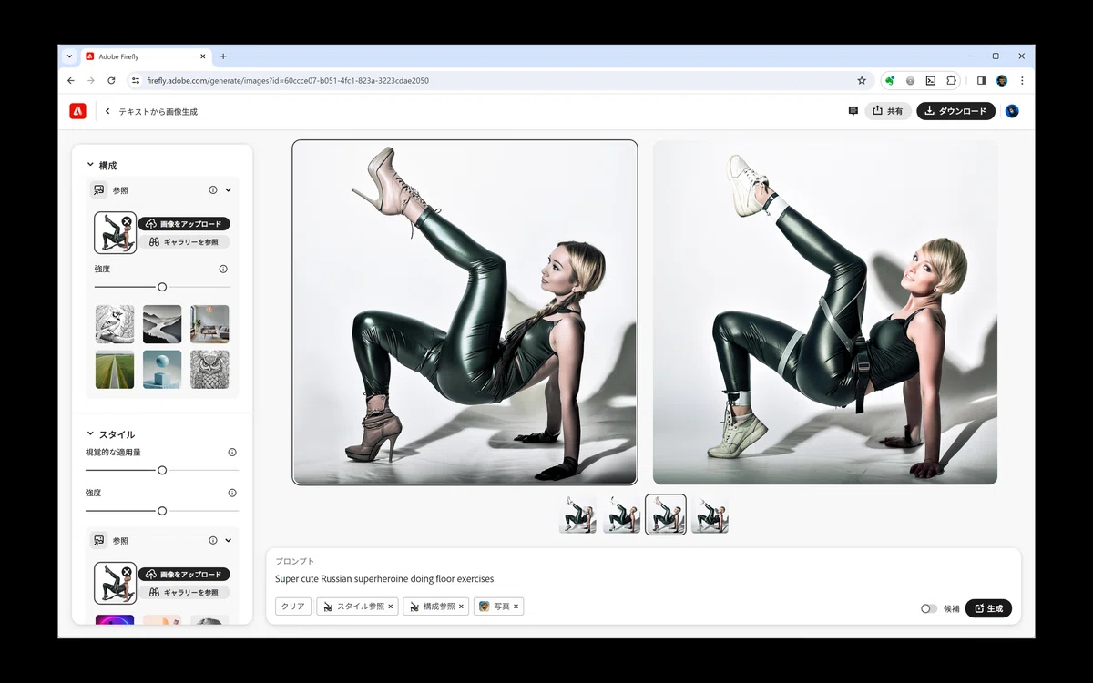Open a new browser tab
Image resolution: width=1093 pixels, height=683 pixels.
pos(223,56)
